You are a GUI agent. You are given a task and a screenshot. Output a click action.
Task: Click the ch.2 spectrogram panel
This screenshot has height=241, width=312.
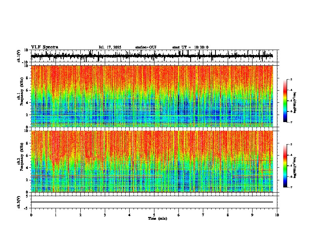(152, 161)
